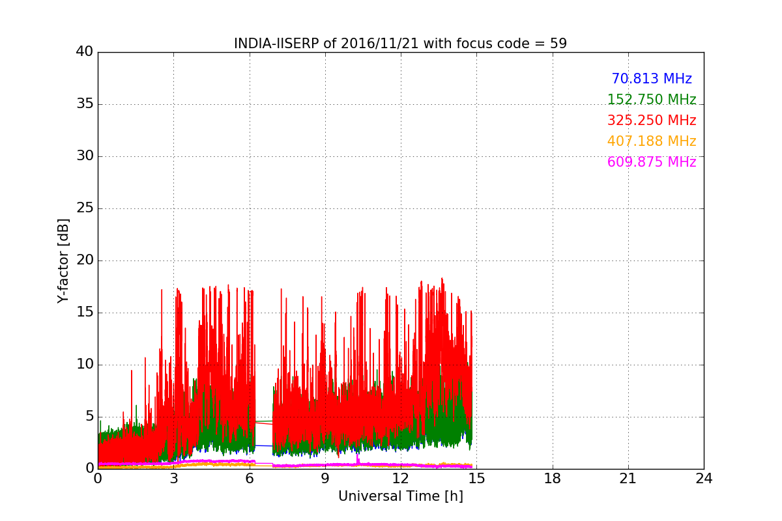Select the 70.813 MHz legend label
This screenshot has height=521, width=782.
[652, 79]
